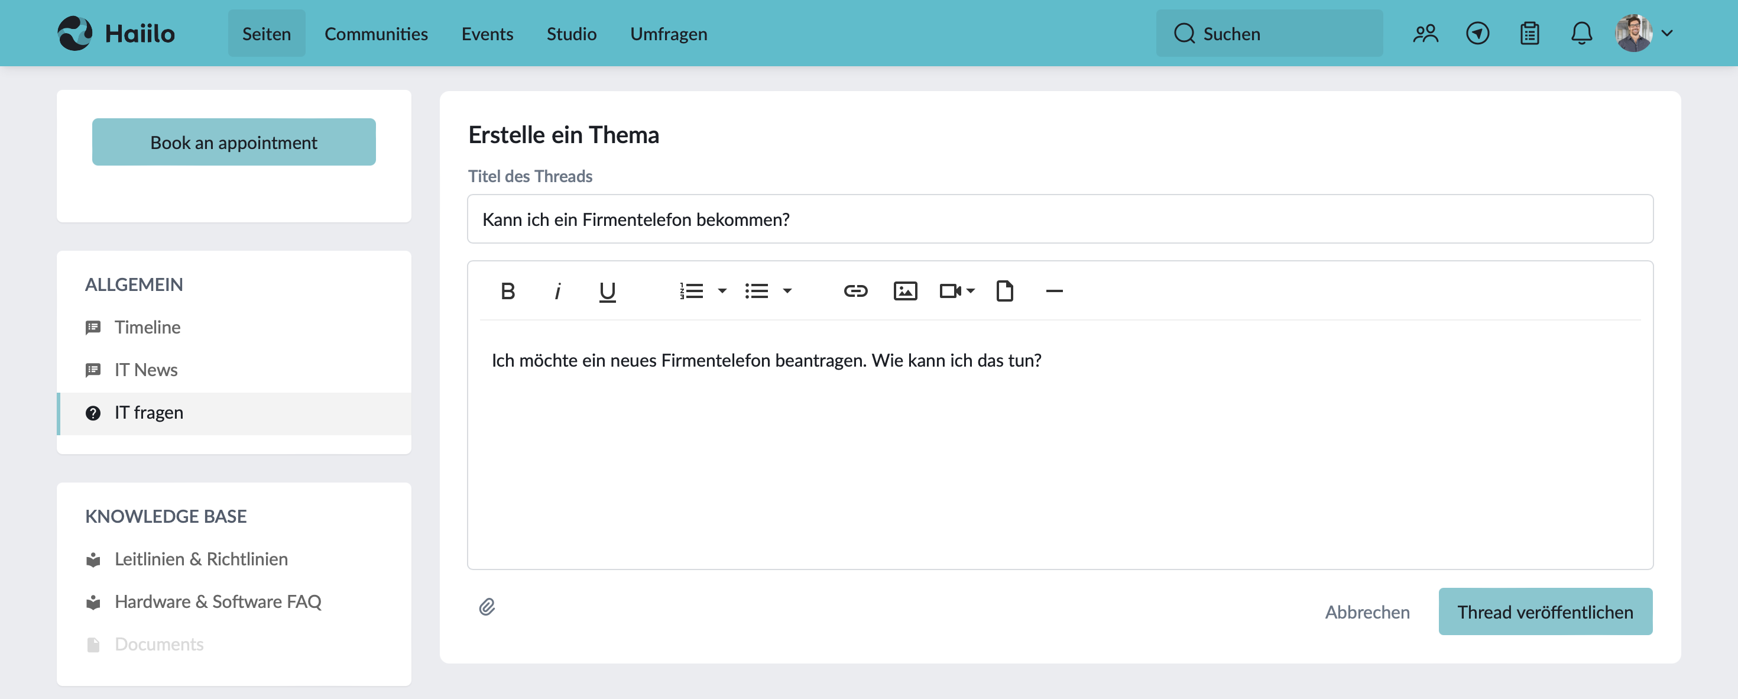Click the user profile avatar
The height and width of the screenshot is (699, 1738).
pyautogui.click(x=1633, y=33)
